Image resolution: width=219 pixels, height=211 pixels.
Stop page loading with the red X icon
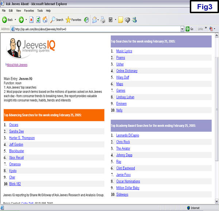(31, 20)
